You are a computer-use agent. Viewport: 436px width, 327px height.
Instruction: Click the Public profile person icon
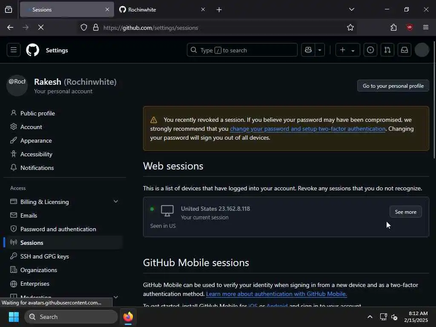click(x=13, y=113)
